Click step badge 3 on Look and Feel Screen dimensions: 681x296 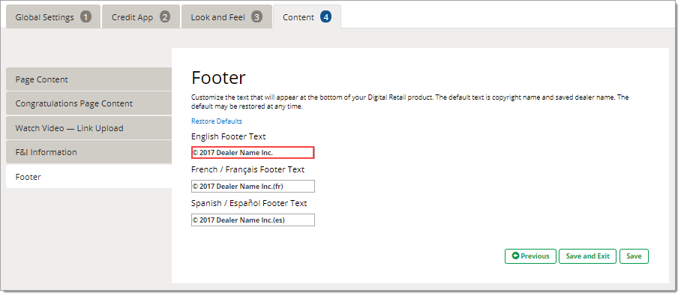pyautogui.click(x=256, y=17)
